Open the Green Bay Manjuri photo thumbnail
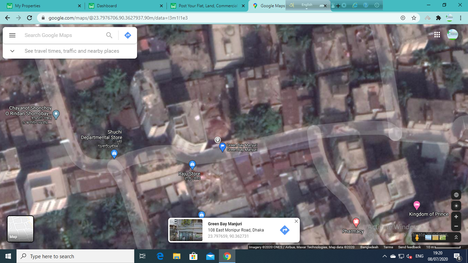The height and width of the screenshot is (263, 468). [186, 230]
